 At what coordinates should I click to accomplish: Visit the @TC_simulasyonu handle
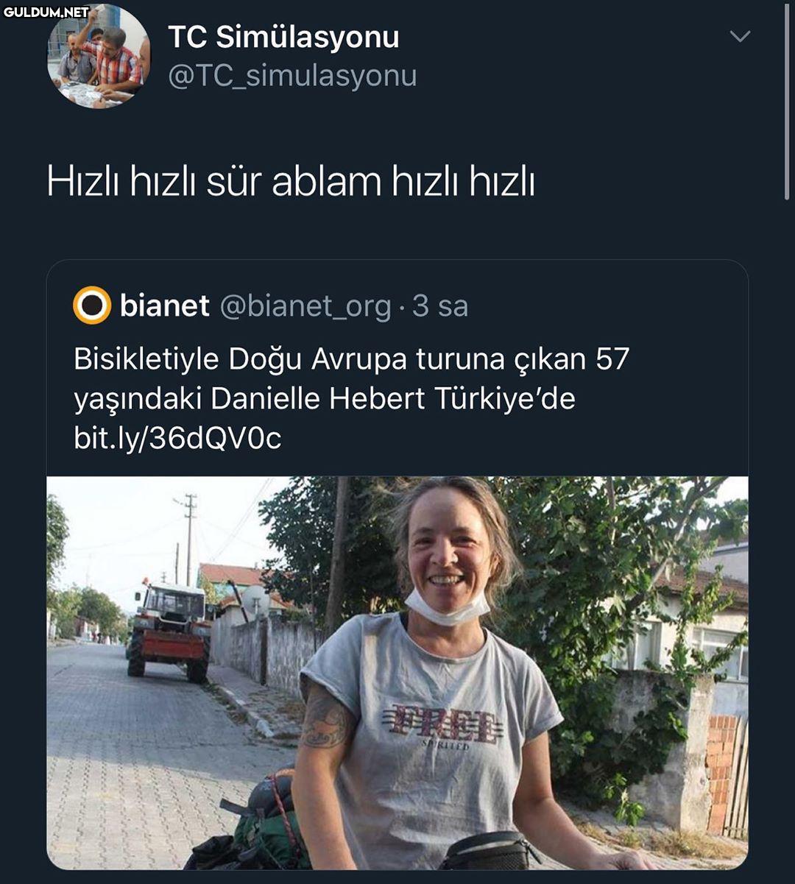pyautogui.click(x=292, y=76)
